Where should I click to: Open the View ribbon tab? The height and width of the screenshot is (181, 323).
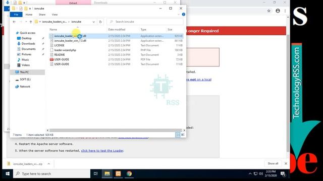point(55,15)
